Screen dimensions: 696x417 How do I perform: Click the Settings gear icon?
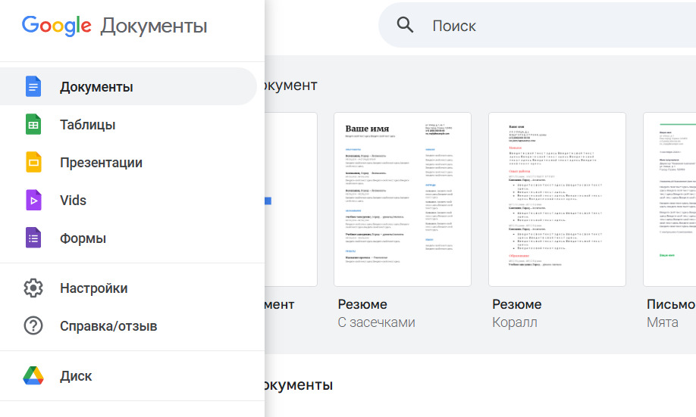tap(33, 288)
